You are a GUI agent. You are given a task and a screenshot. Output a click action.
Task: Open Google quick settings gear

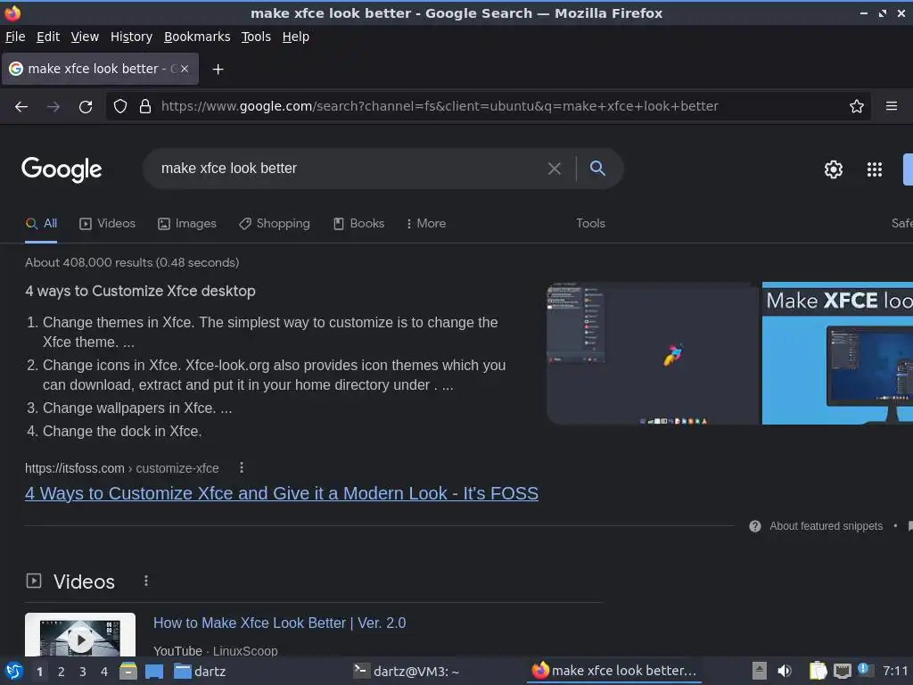pyautogui.click(x=834, y=169)
